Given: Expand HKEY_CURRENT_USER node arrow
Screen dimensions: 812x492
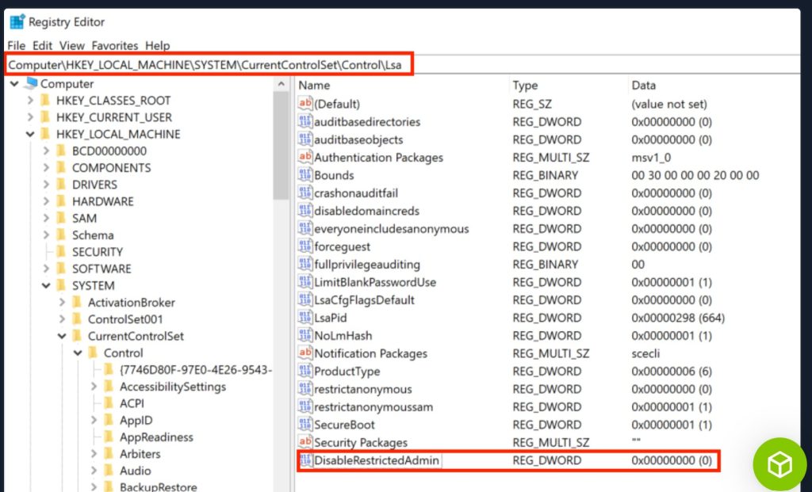Looking at the screenshot, I should 31,117.
